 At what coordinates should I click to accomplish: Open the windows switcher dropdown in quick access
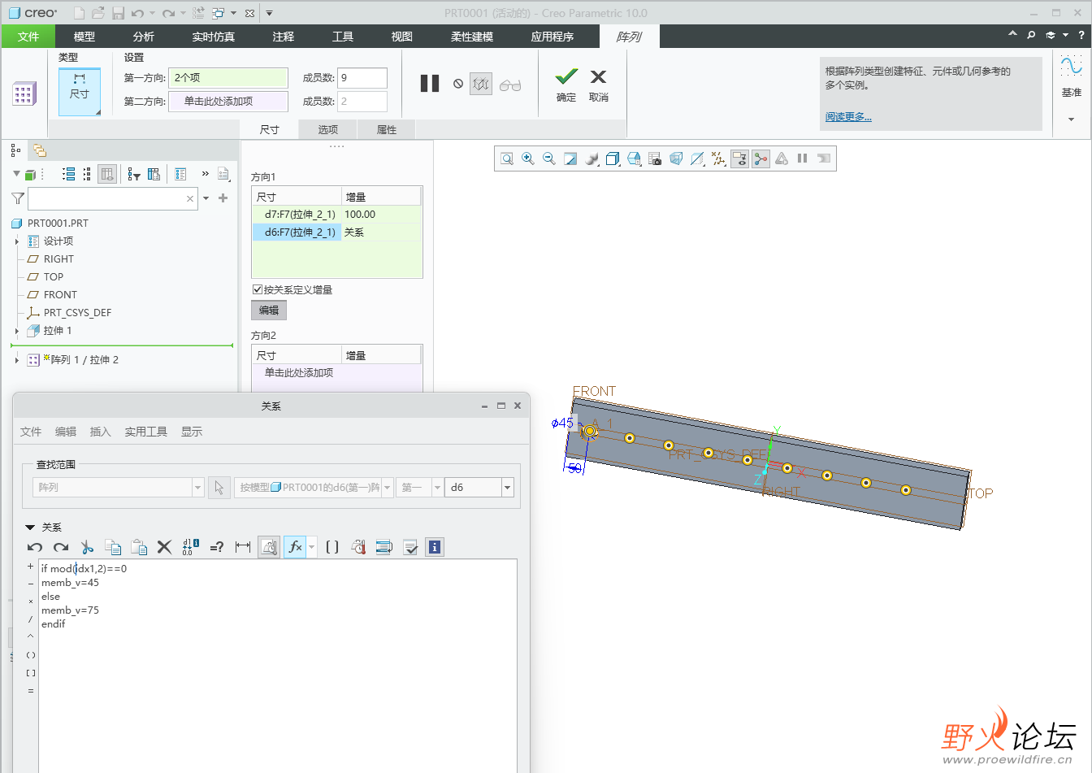(x=233, y=13)
